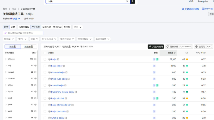The image size is (214, 120).
Task: Expand the 'liquor' keyword group
Action: [6, 92]
